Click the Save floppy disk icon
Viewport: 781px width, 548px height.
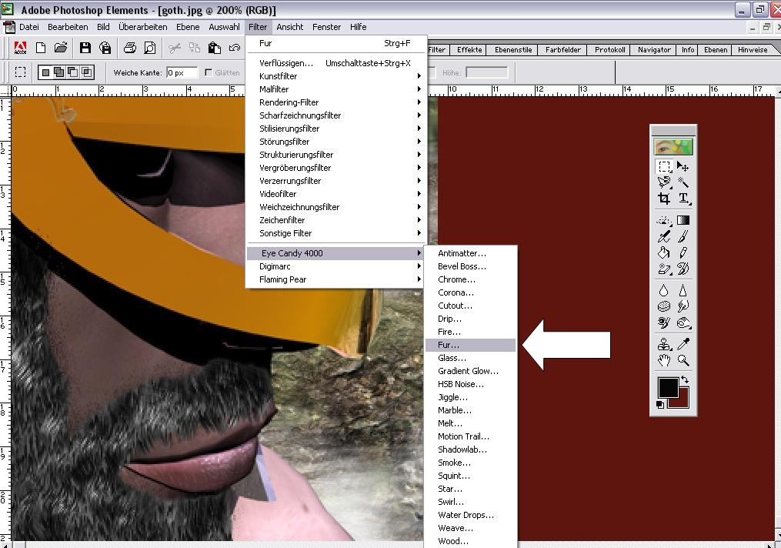85,48
